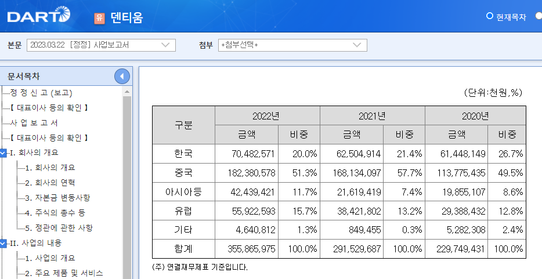Open 4. 주식의 총수 등 subsection
This screenshot has height=279, width=542.
(55, 213)
